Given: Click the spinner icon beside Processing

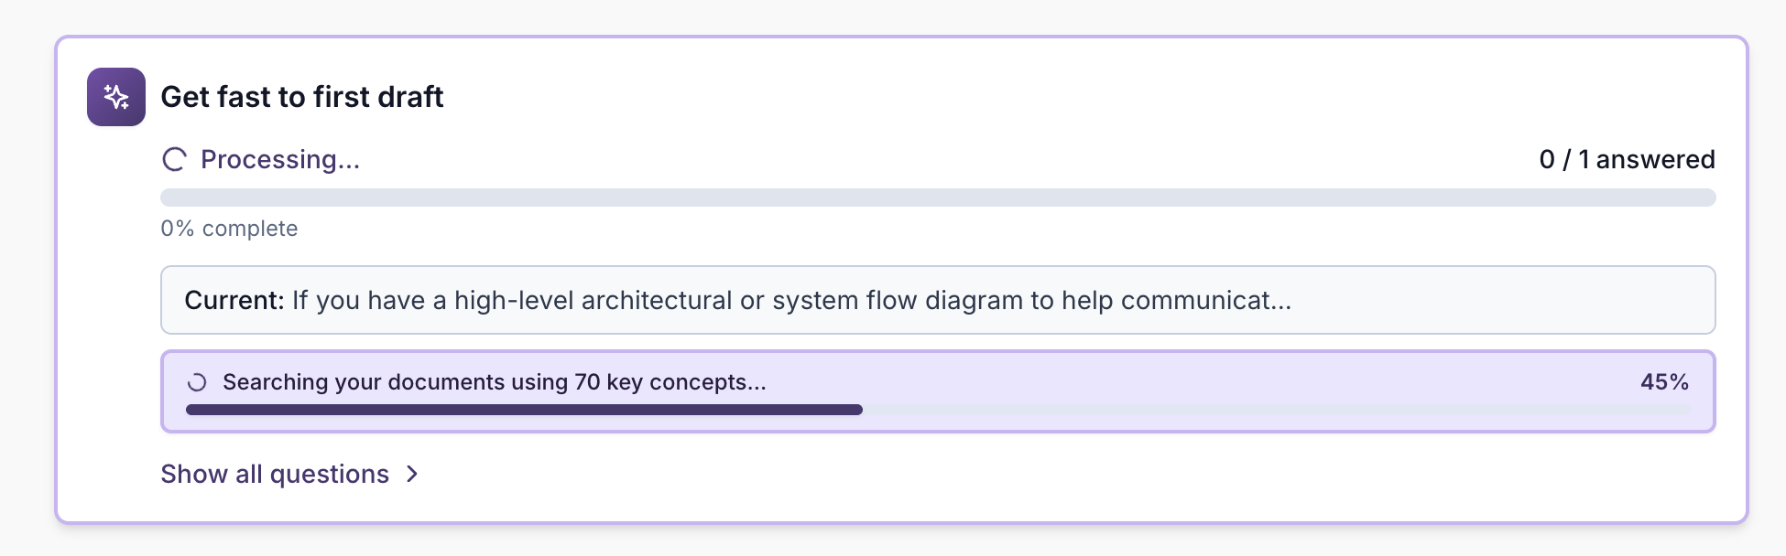Looking at the screenshot, I should 174,160.
